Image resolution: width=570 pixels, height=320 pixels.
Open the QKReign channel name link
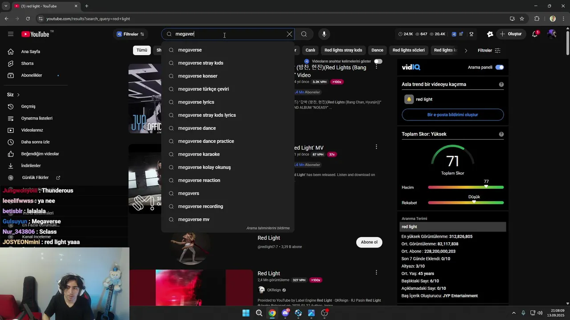click(x=274, y=290)
